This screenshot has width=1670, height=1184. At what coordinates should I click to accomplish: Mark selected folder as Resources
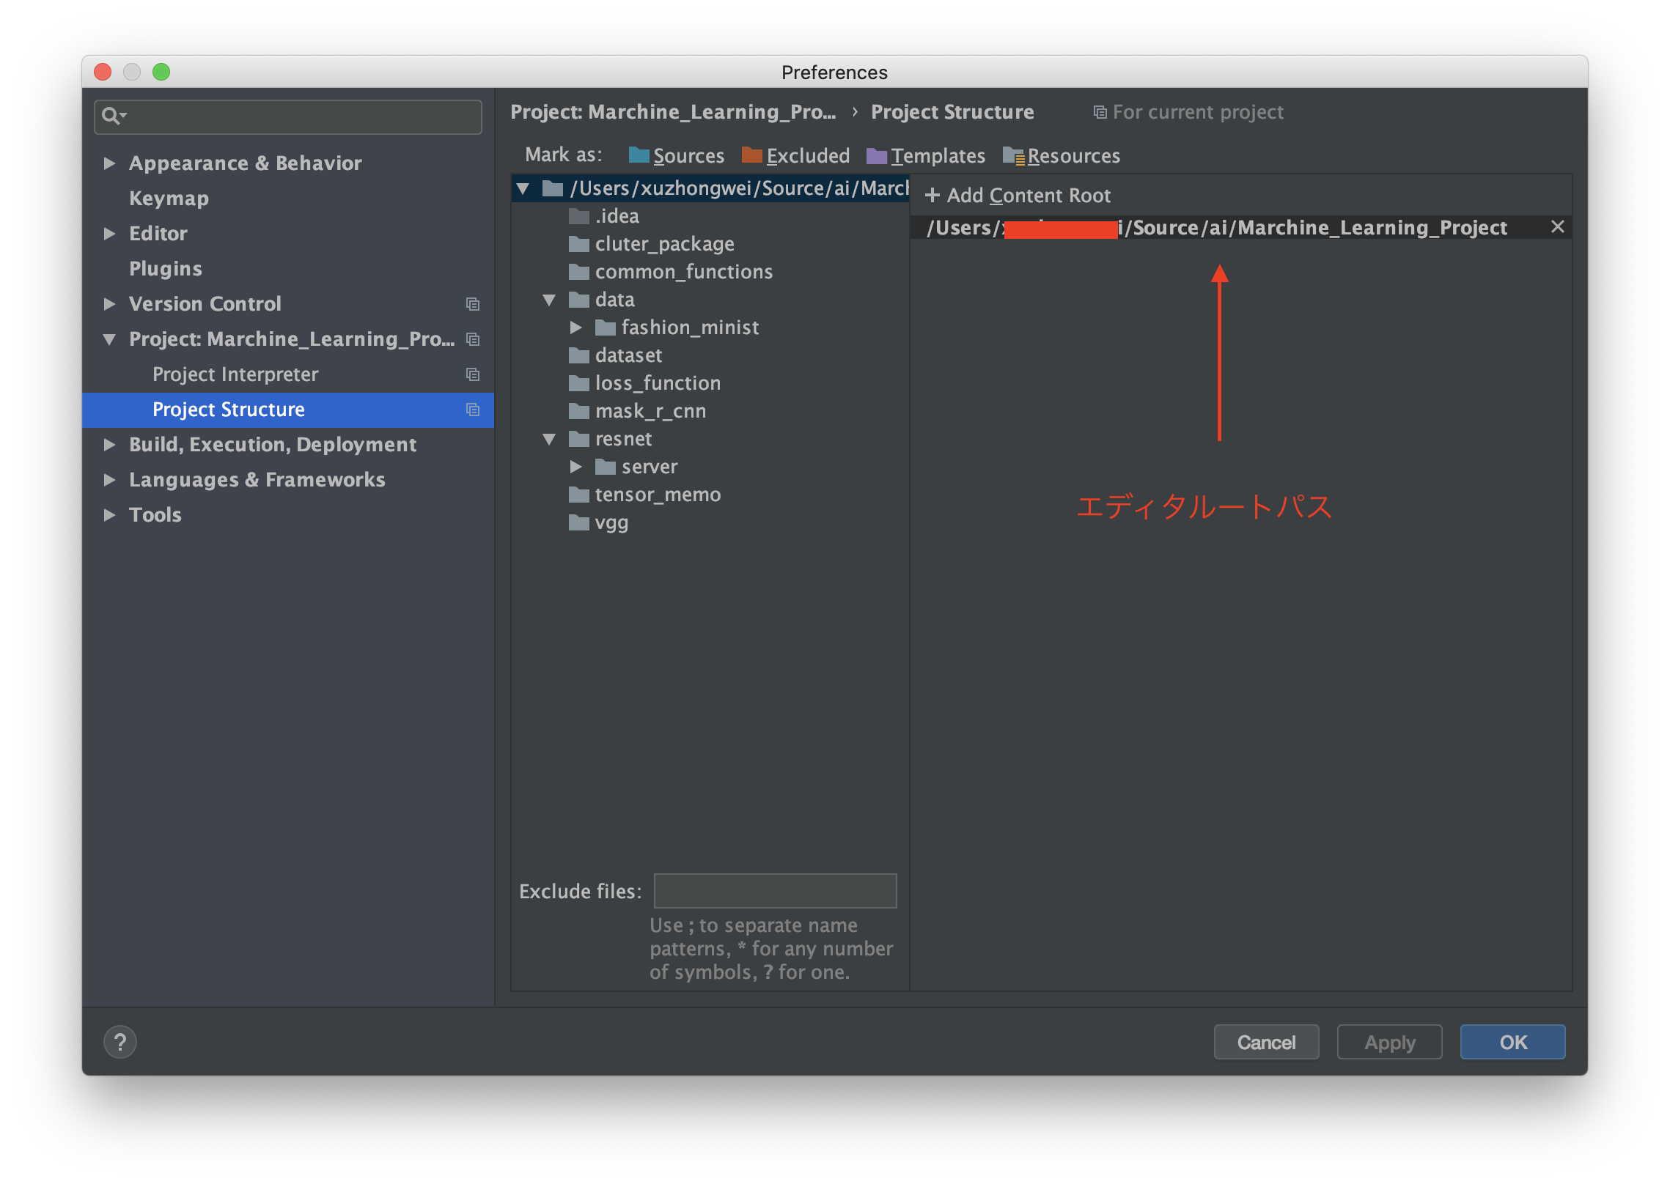point(1073,155)
